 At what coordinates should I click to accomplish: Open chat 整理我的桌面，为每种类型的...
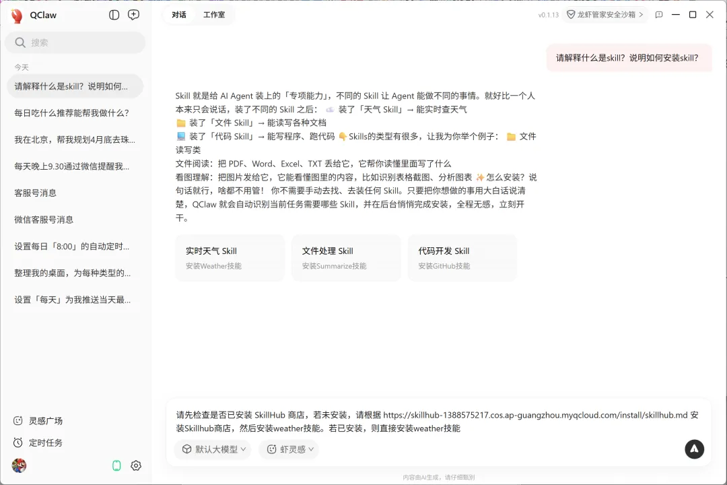(75, 273)
